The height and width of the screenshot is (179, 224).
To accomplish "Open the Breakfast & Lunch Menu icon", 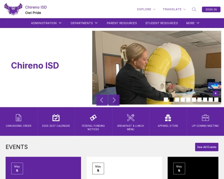I will pyautogui.click(x=131, y=117).
